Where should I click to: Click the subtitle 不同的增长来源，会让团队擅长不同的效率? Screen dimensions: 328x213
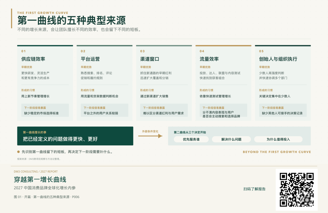tap(80, 29)
